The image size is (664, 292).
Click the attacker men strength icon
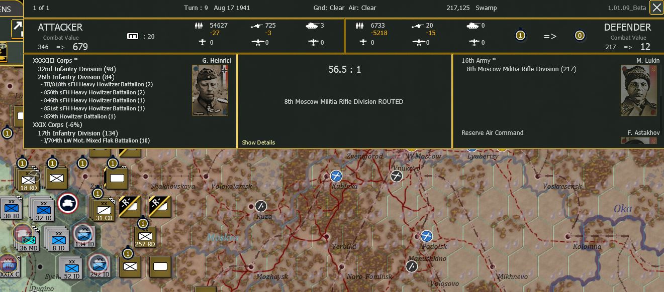point(199,26)
